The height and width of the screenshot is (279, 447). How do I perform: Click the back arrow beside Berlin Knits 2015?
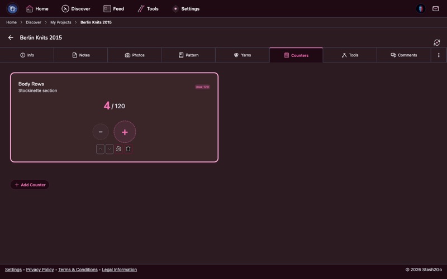coord(11,38)
